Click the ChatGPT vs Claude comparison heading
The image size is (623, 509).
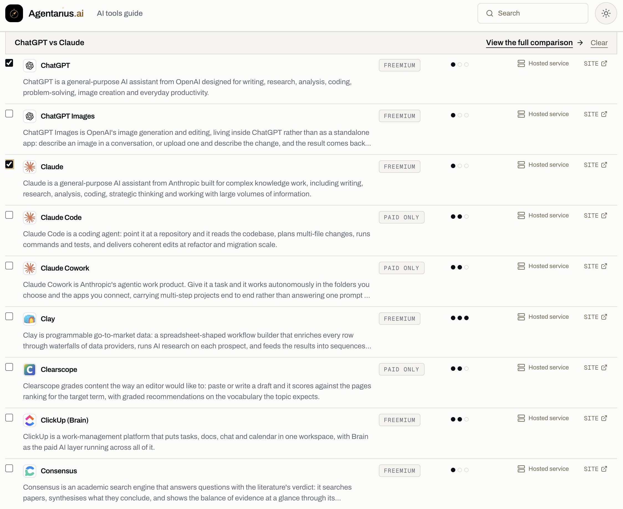pyautogui.click(x=49, y=43)
